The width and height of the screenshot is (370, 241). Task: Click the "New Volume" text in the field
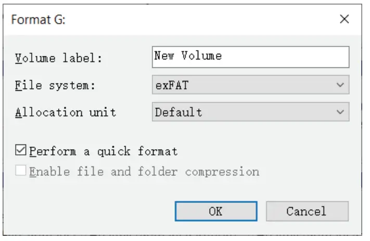pos(188,56)
